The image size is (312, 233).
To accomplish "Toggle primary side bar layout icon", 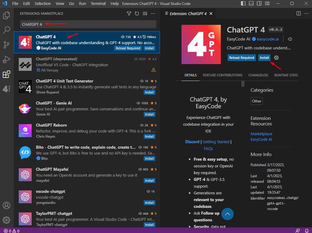I will [x=243, y=3].
